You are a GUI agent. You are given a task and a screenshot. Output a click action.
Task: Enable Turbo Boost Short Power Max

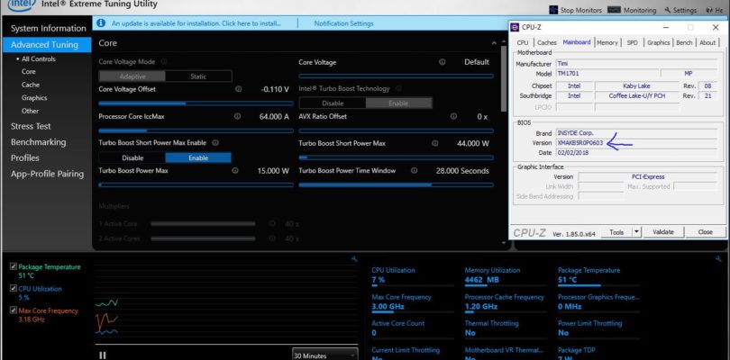[198, 158]
